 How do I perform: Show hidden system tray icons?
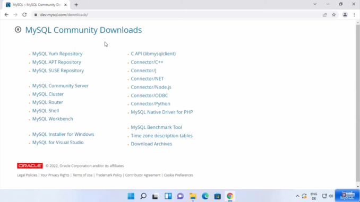pos(297,196)
